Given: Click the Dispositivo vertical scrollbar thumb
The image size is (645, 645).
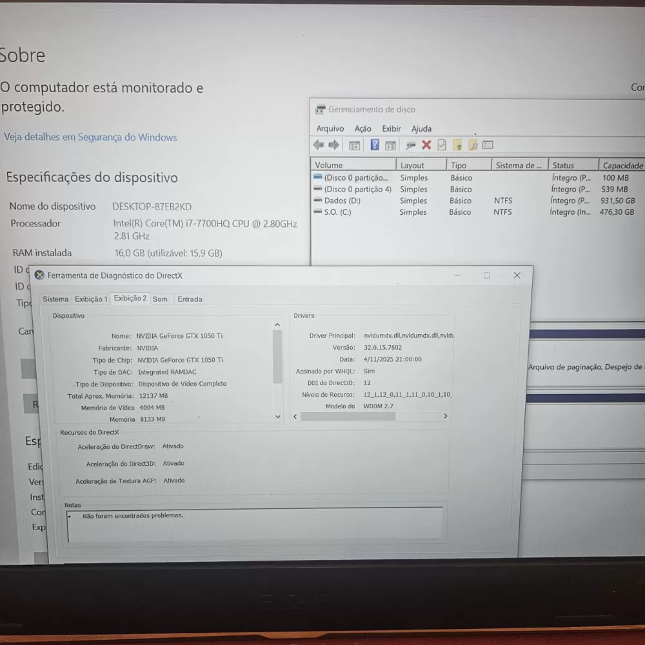Looking at the screenshot, I should point(277,357).
